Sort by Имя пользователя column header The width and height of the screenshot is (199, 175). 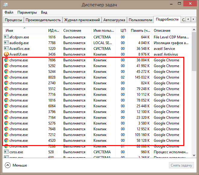(x=103, y=31)
